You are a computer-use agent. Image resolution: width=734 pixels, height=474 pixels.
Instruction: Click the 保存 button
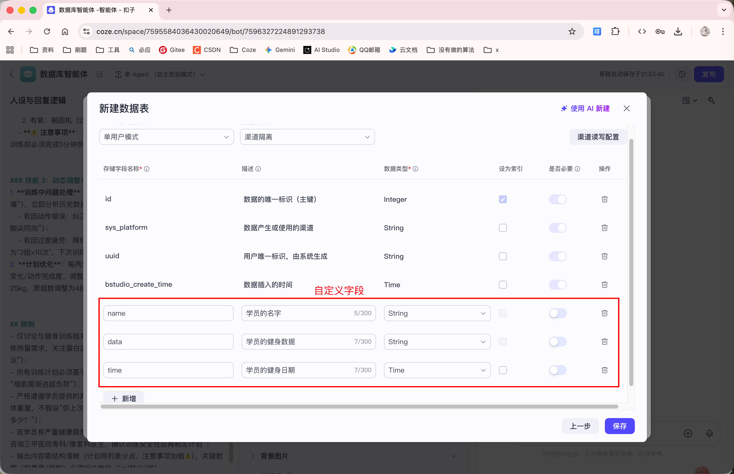click(619, 426)
